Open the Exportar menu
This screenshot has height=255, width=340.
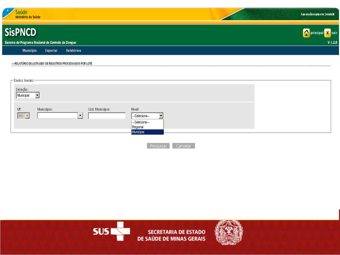point(51,50)
